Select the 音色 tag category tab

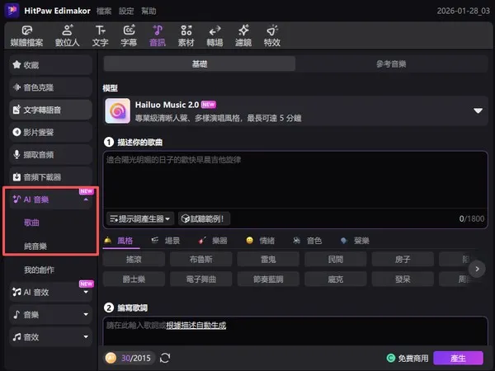point(308,241)
